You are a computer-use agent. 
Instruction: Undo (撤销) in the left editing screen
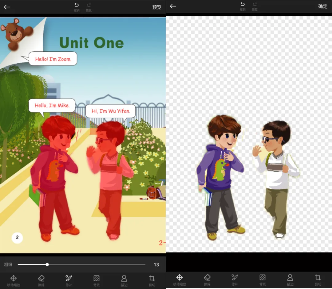[77, 7]
